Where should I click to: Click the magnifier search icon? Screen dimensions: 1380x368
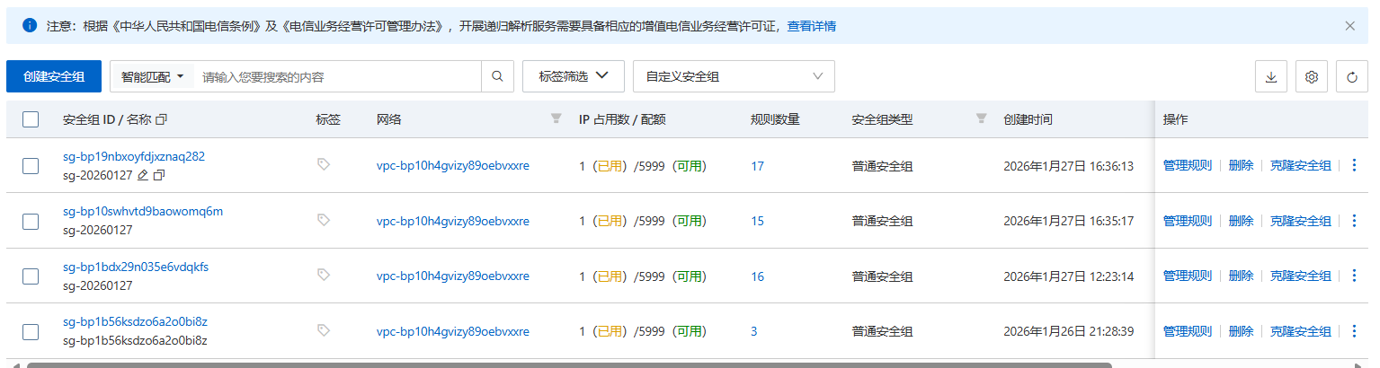point(497,76)
